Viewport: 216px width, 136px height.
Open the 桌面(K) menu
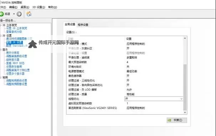pos(25,7)
